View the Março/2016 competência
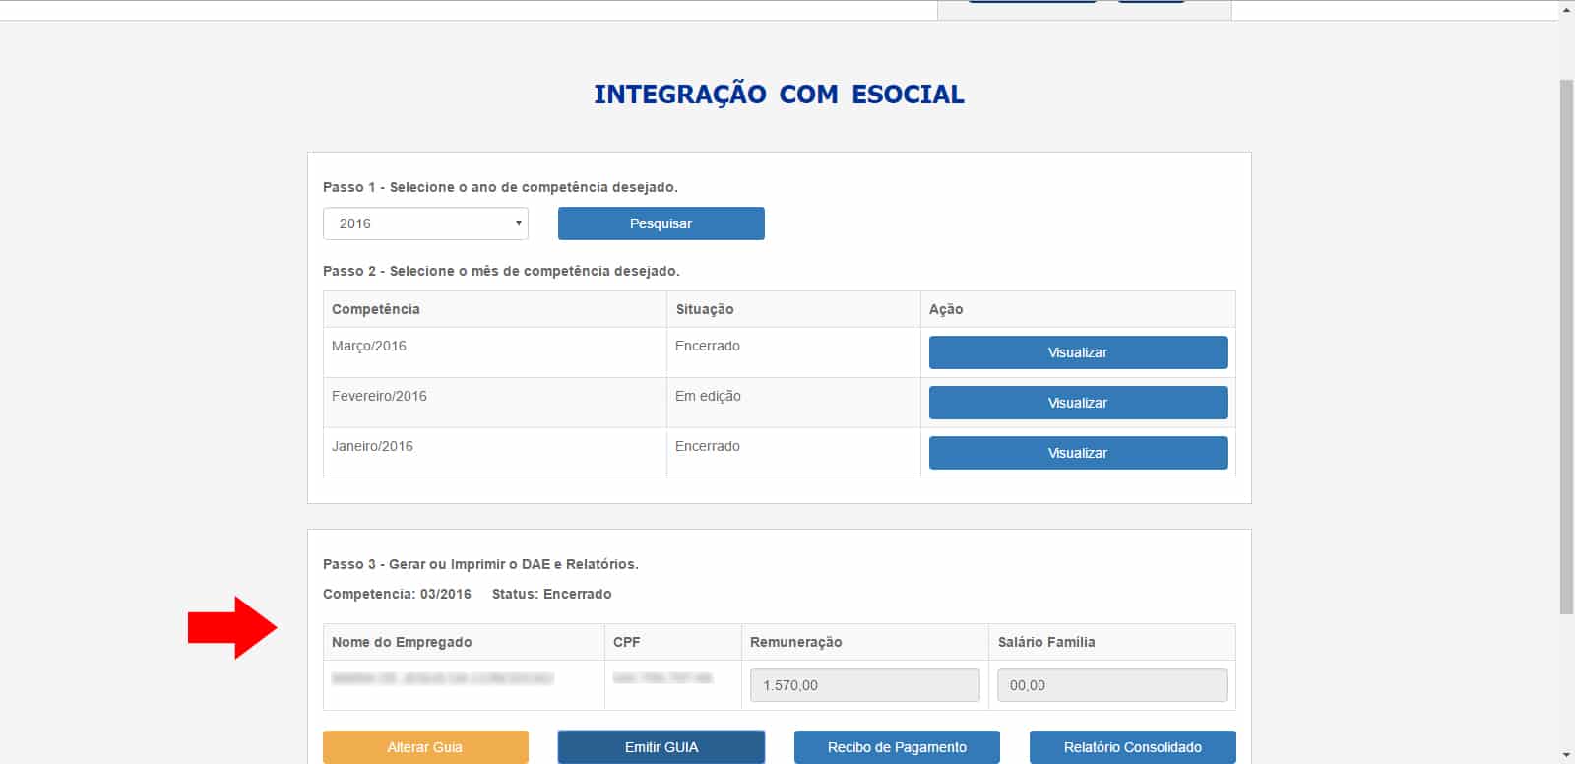 click(x=1077, y=352)
